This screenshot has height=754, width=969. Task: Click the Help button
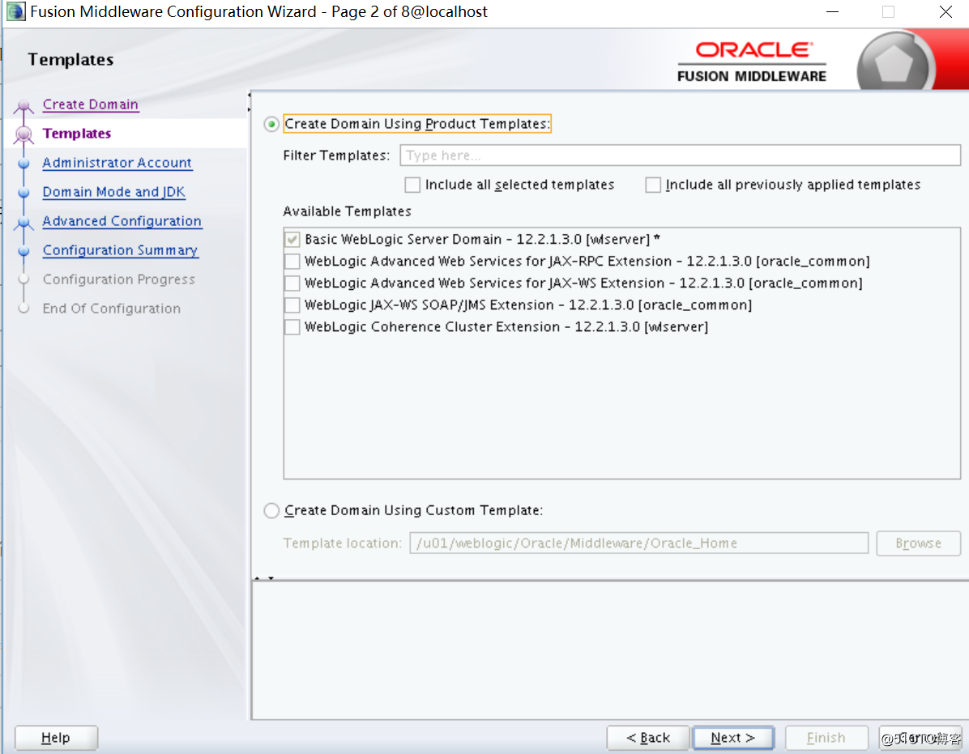pos(56,738)
